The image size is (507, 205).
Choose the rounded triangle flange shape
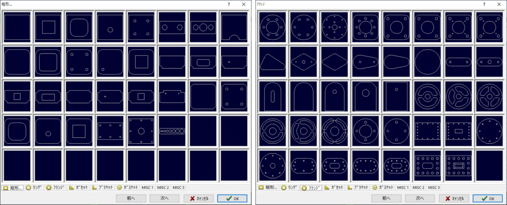272,62
